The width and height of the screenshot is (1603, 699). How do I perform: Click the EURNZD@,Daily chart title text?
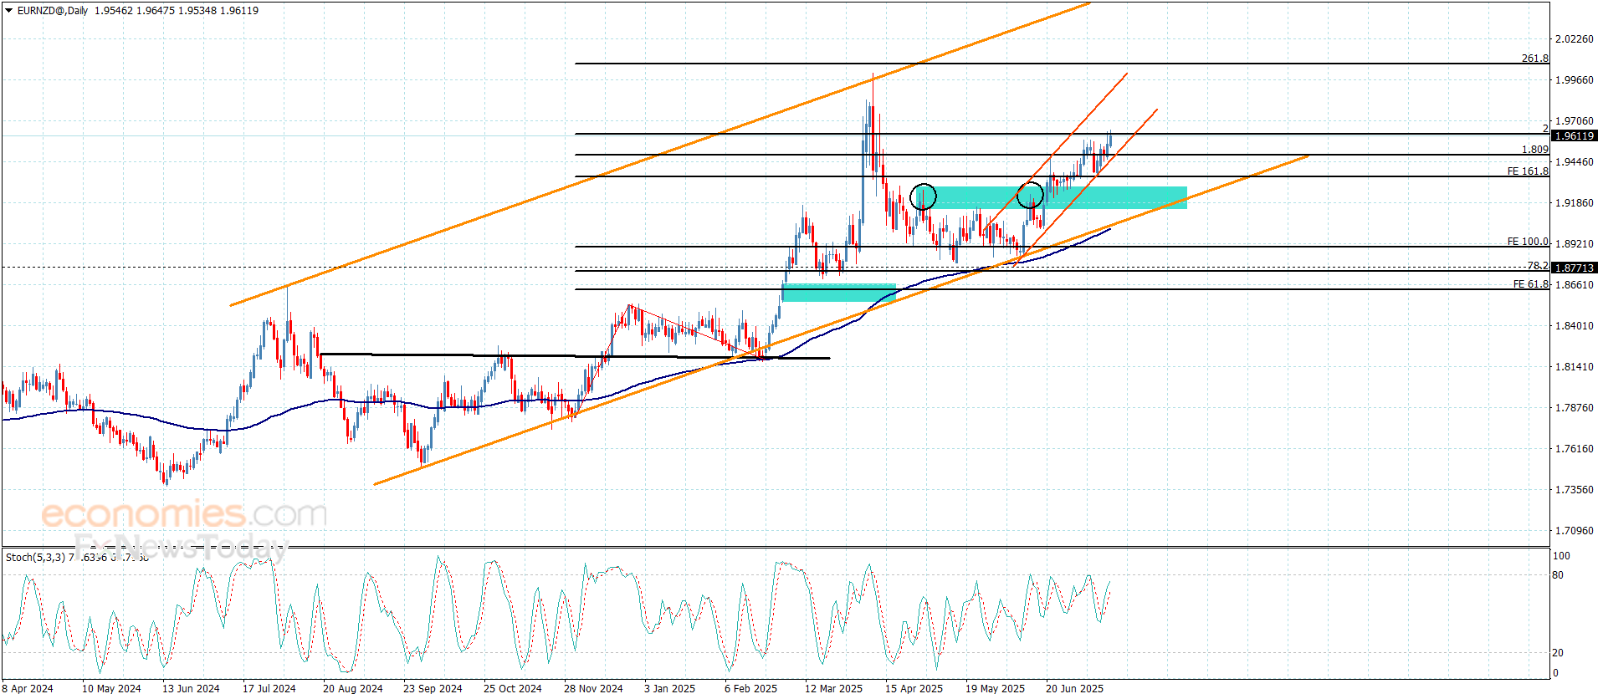click(x=53, y=11)
